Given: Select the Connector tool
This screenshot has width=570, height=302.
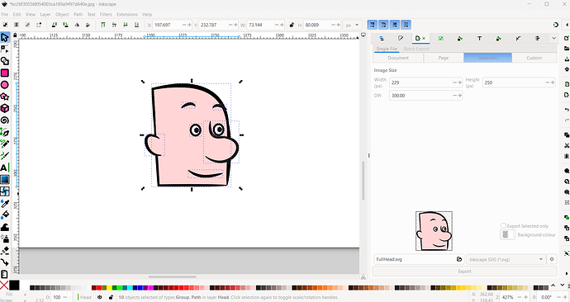Looking at the screenshot, I should coord(5,262).
